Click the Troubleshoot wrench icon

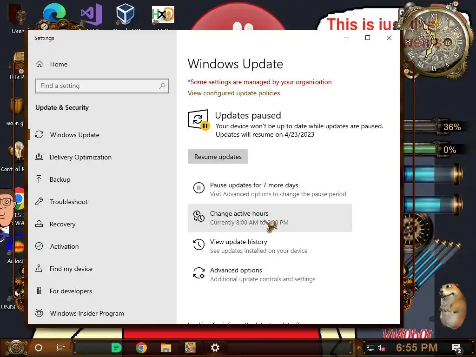[x=39, y=201]
